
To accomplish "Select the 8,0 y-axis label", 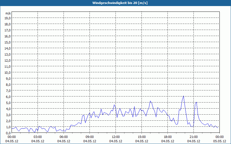I will pyautogui.click(x=8, y=85).
